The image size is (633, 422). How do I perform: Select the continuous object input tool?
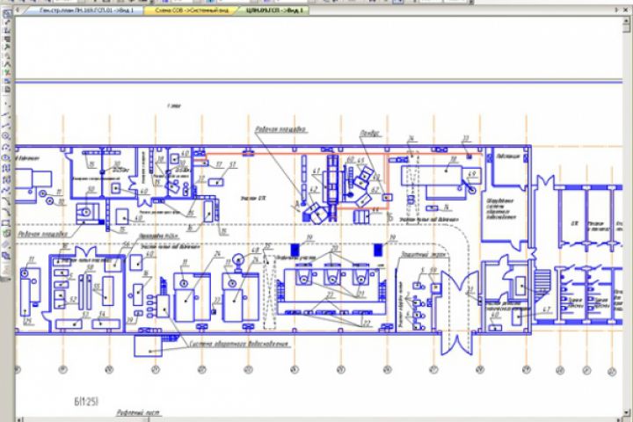pos(6,168)
